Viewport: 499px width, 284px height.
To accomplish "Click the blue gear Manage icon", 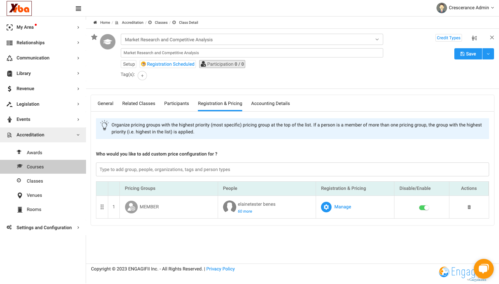I will [x=326, y=207].
